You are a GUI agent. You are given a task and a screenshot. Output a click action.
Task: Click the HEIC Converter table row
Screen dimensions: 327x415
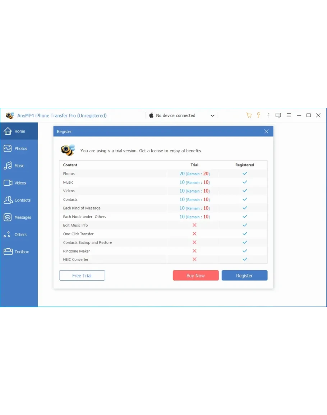(x=76, y=259)
